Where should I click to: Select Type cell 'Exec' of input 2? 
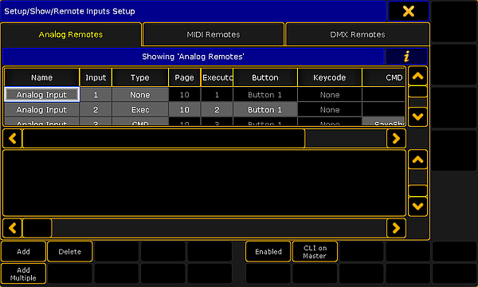click(140, 109)
